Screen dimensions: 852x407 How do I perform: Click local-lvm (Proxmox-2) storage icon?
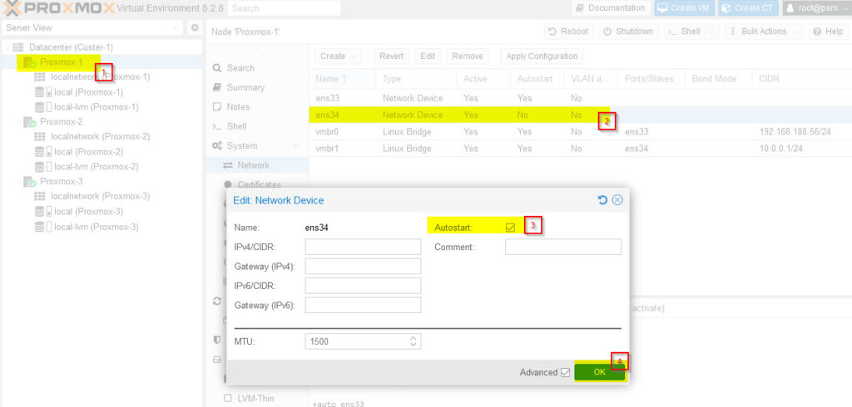click(x=43, y=167)
